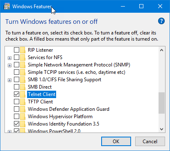This screenshot has width=170, height=151.
Task: Click the folder icon beside Windows Defender Application Guard
Action: pos(23,109)
